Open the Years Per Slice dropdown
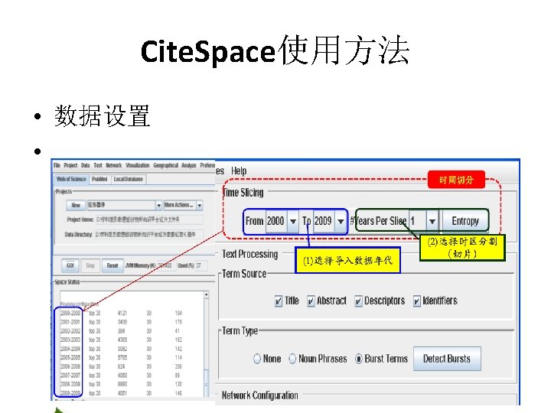 click(432, 221)
